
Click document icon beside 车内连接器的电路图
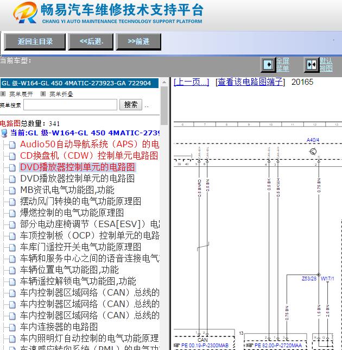12,327
